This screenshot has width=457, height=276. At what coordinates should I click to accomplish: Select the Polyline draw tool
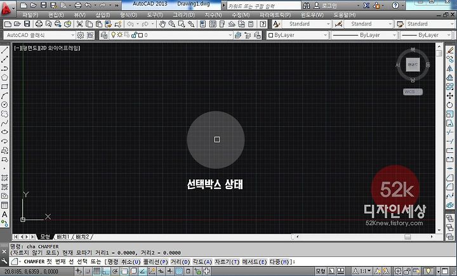tap(4, 69)
